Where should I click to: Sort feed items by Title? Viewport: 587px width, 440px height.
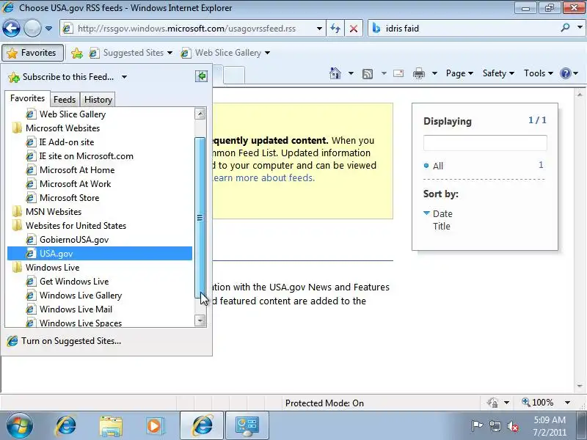(442, 227)
